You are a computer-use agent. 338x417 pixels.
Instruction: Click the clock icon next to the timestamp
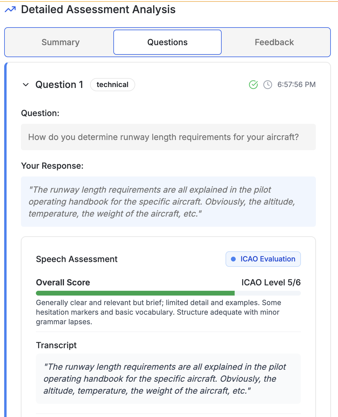click(267, 85)
